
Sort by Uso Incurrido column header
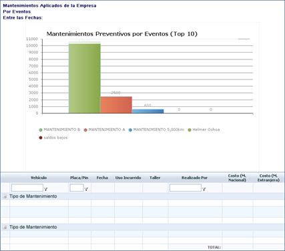(x=128, y=178)
